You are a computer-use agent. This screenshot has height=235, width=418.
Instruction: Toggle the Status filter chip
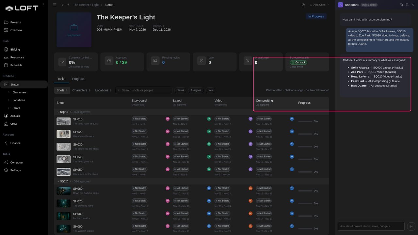pos(180,90)
